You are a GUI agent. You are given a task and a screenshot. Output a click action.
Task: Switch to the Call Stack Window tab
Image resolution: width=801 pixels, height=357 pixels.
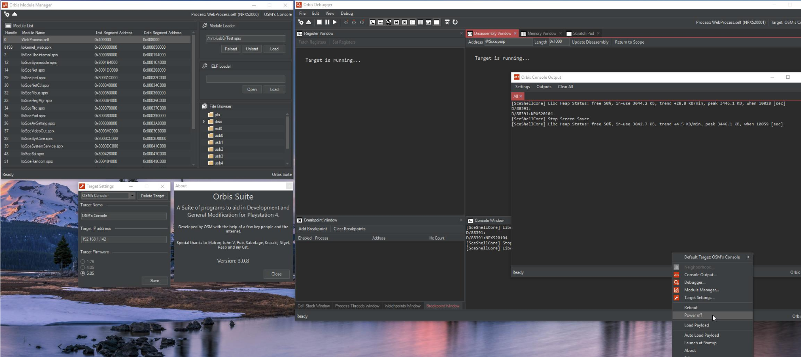click(313, 306)
